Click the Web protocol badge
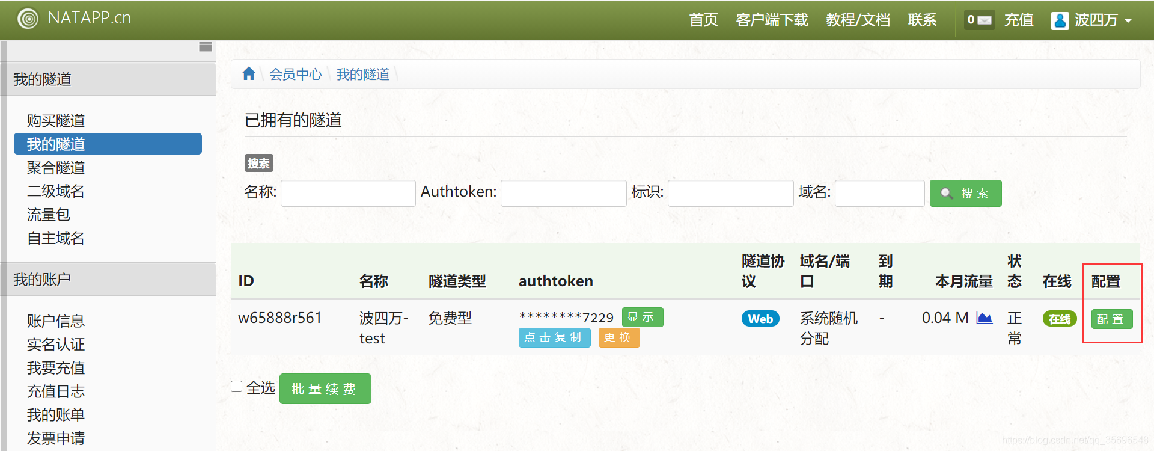The image size is (1154, 451). click(760, 319)
